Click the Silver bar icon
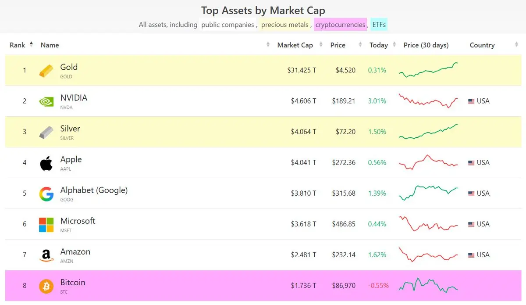 point(46,132)
